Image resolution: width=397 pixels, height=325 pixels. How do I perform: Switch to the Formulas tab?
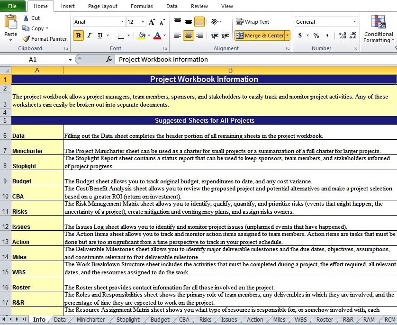pyautogui.click(x=142, y=6)
